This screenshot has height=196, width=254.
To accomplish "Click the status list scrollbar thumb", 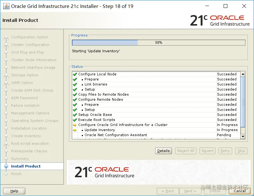I will point(243,102).
